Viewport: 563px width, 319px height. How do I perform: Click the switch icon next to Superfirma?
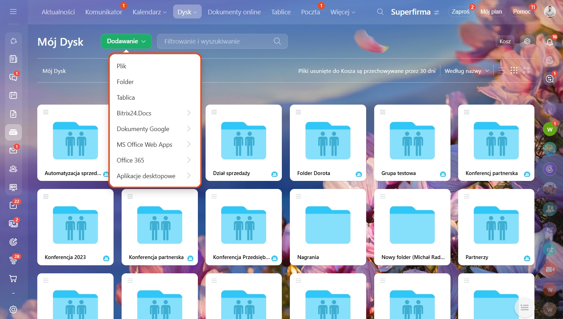point(437,13)
